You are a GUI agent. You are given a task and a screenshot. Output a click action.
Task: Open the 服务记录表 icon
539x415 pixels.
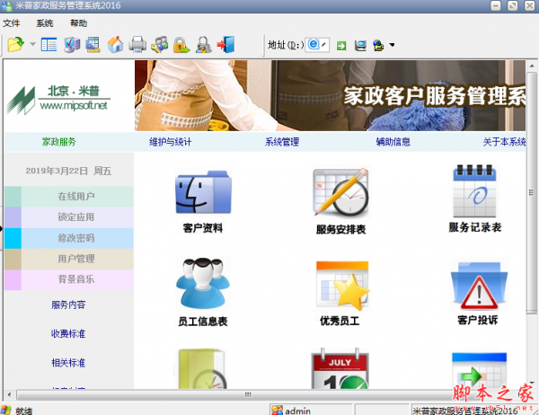475,199
